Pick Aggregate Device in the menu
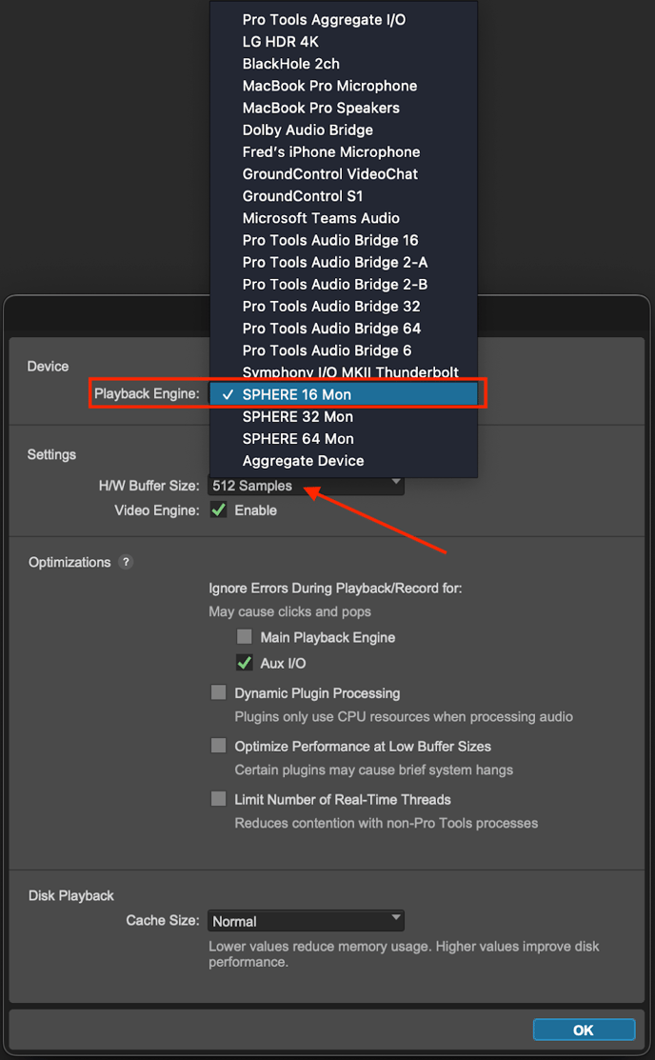Screen dimensions: 655x1060 (x=303, y=460)
